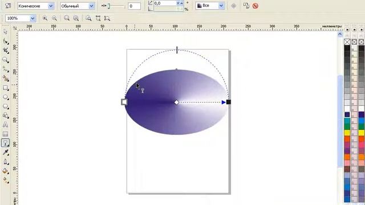Select the Shape tool

coord(5,42)
